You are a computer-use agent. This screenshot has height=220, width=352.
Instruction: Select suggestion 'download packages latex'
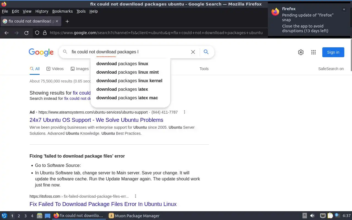(130, 89)
